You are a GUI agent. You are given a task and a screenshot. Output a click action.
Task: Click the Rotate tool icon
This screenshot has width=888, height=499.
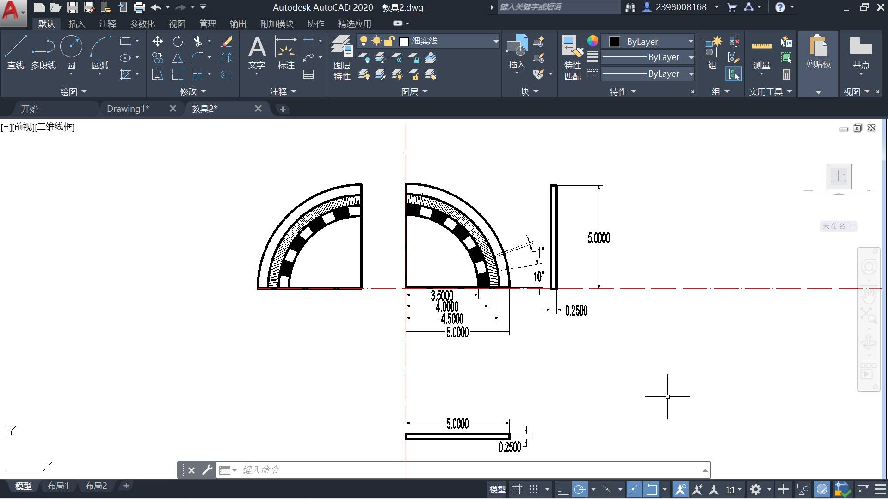tap(178, 41)
